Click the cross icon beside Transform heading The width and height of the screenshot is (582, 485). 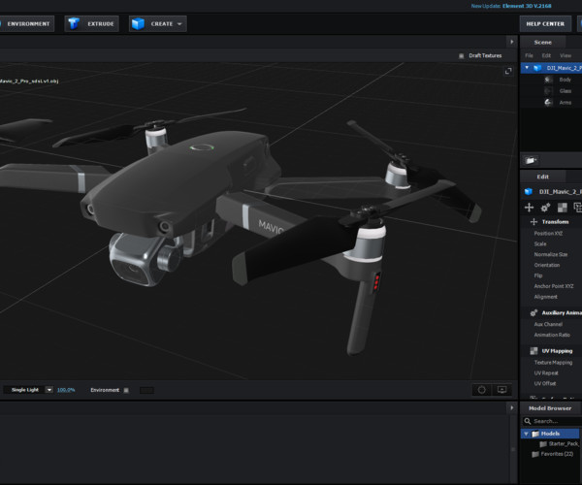533,222
